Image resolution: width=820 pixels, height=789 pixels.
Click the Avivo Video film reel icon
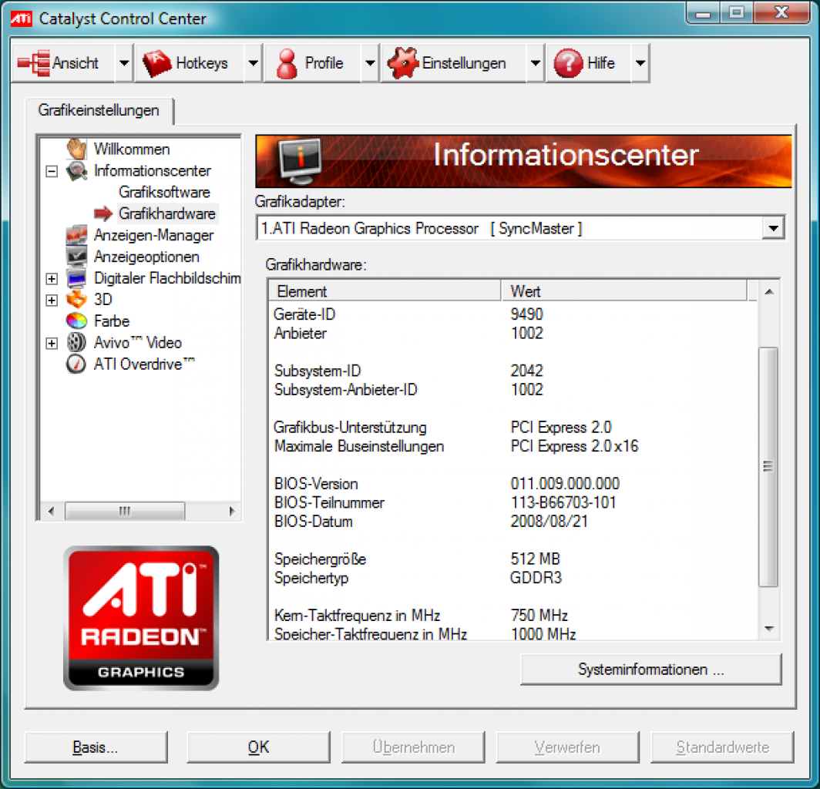76,342
